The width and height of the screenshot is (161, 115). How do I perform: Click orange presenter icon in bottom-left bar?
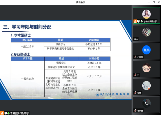click(2, 113)
